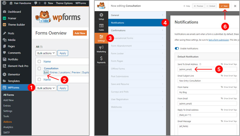Click the Edit link under Consultation

(46, 72)
